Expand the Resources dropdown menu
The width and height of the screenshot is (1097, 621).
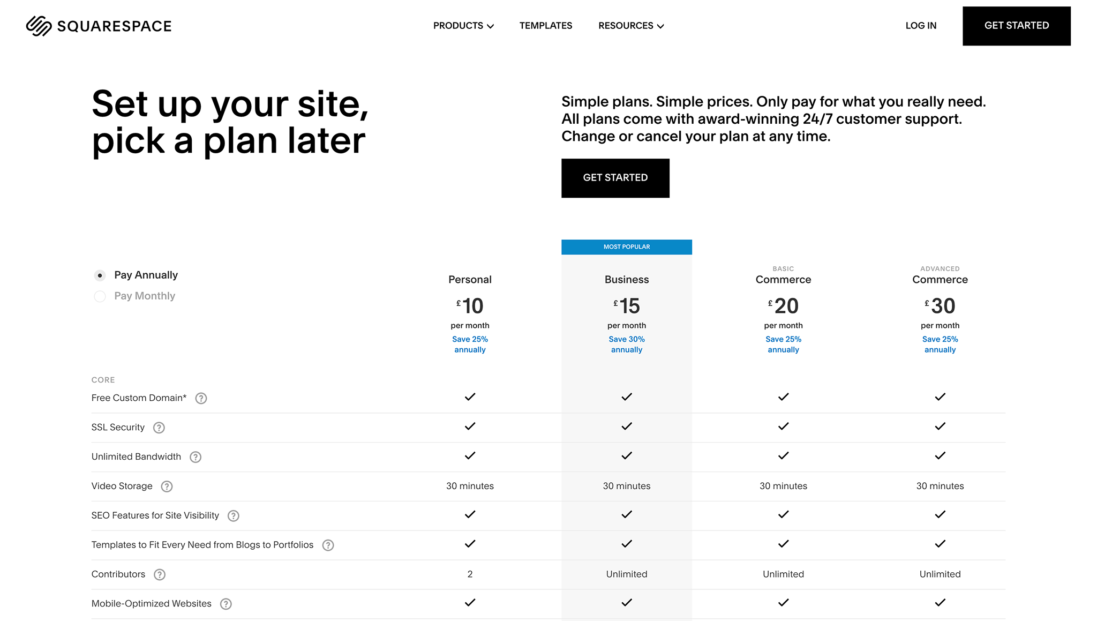[x=631, y=26]
